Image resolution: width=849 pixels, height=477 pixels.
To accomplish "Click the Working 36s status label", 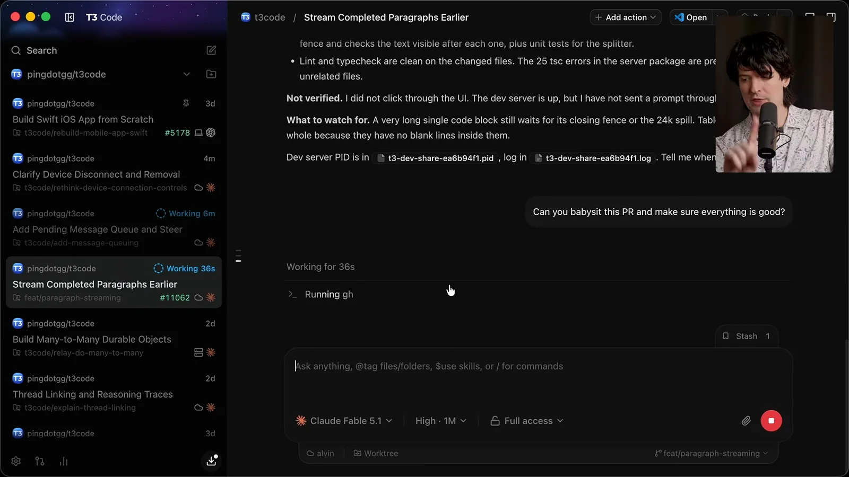I will click(x=185, y=268).
